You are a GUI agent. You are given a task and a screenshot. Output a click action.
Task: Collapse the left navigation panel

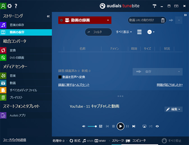(x=48, y=16)
